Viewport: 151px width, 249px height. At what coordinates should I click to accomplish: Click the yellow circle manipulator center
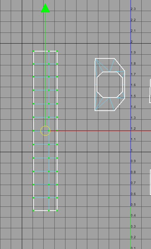pos(45,131)
